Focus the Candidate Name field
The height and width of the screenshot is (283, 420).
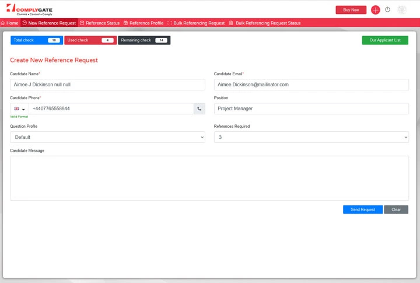coord(107,85)
